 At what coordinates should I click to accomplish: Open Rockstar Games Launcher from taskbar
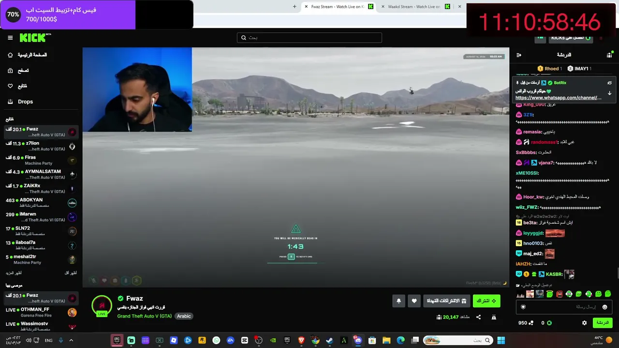[202, 340]
